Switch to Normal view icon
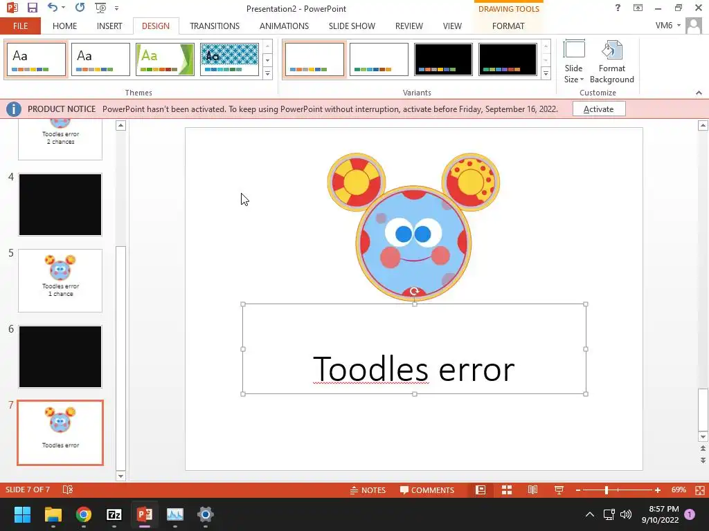709x531 pixels. (x=481, y=490)
